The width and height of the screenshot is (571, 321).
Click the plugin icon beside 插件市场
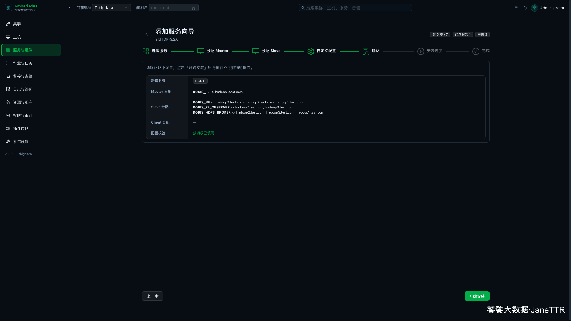coord(8,128)
